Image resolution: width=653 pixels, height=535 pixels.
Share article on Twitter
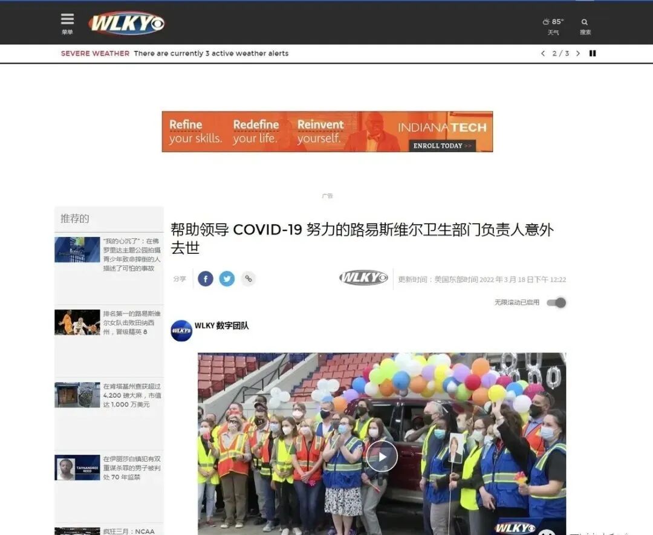pos(227,279)
